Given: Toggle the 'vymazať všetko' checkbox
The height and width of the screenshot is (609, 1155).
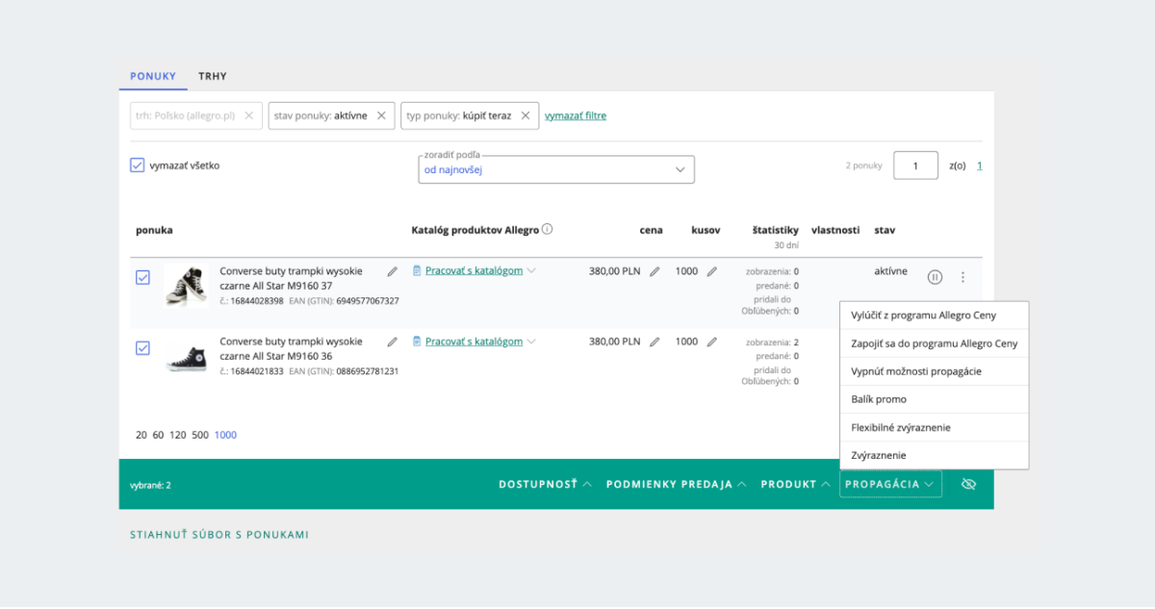Looking at the screenshot, I should [x=137, y=165].
